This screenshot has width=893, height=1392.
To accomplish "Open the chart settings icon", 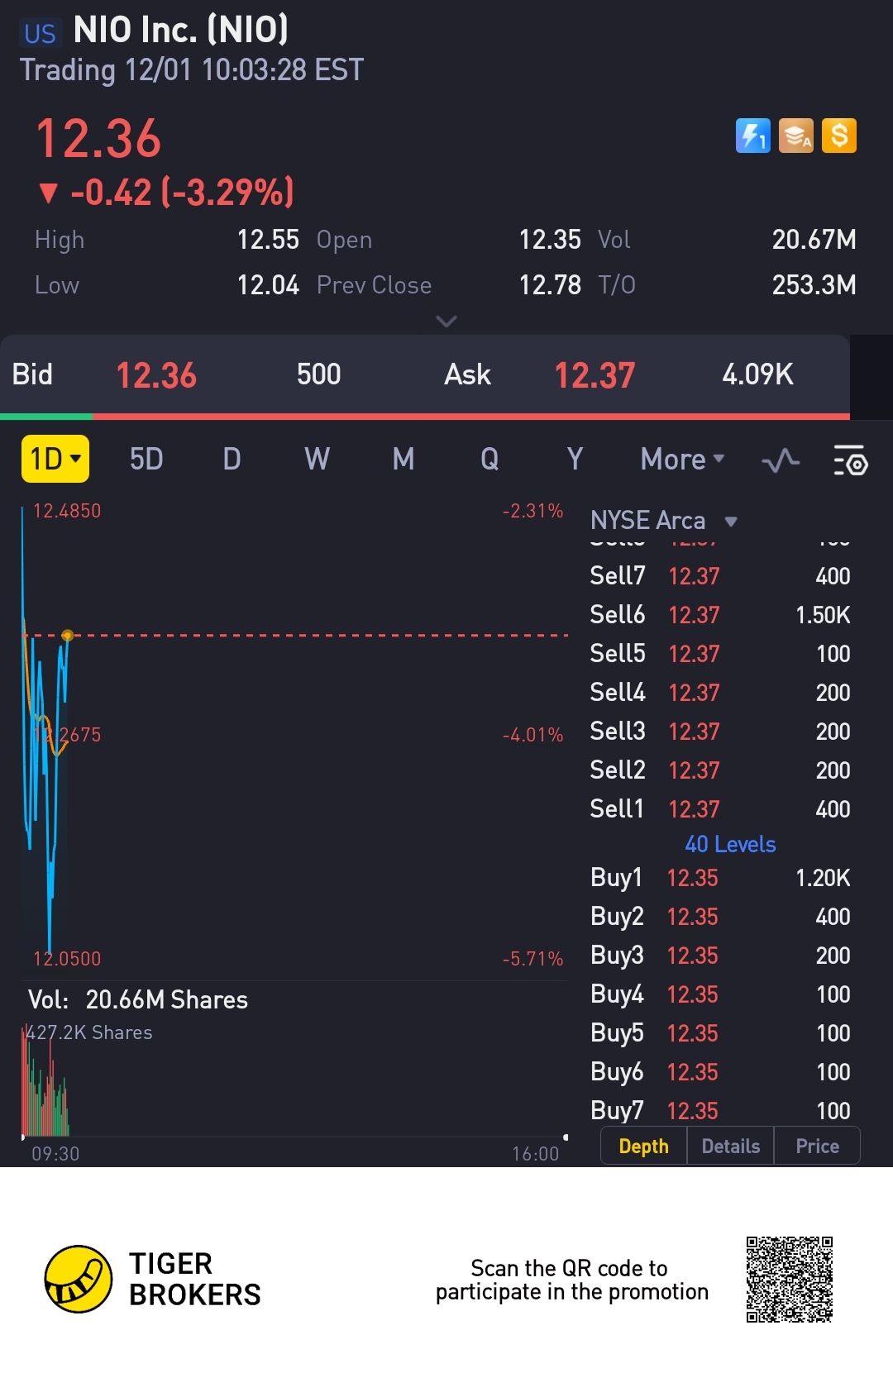I will coord(850,460).
